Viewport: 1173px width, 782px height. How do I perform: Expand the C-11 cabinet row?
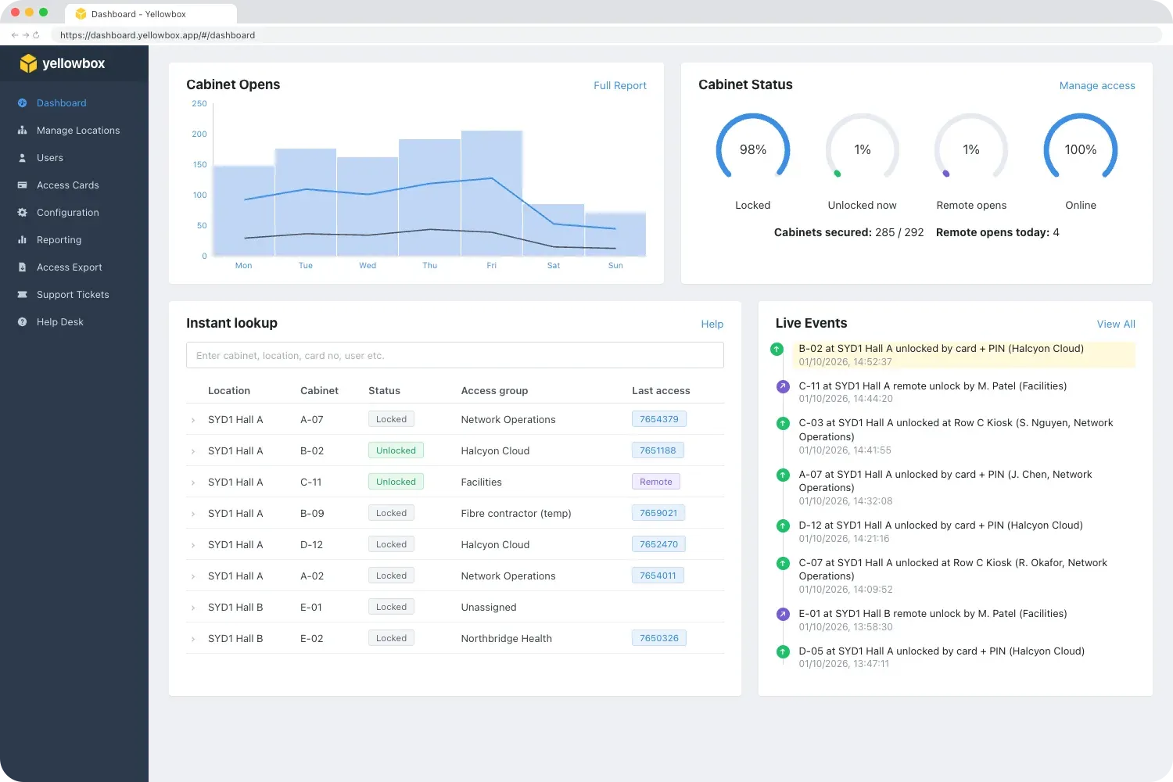(193, 483)
